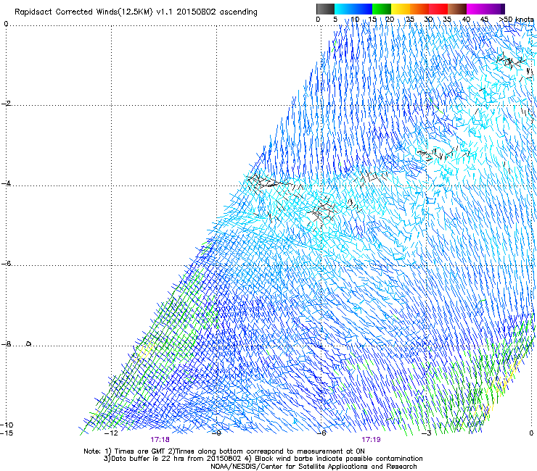The height and width of the screenshot is (471, 537).
Task: Click the "-3" longitude axis label
Action: pos(427,433)
